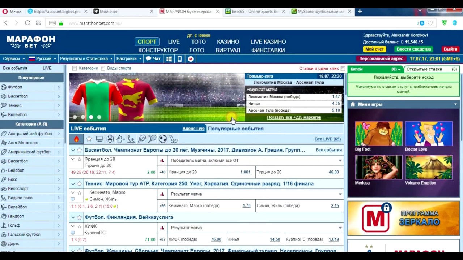Viewport: 463px width, 260px height.
Task: Filter live events by favorites star icon
Action: [x=89, y=139]
